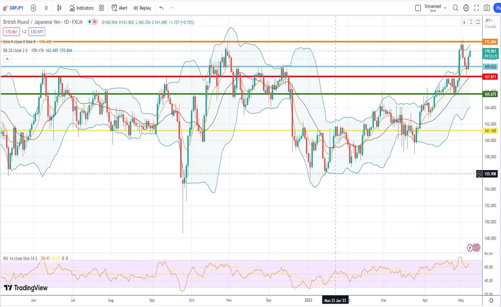Collapse the indicator legend with arrow
Viewport: 501px width, 307px height.
7,59
